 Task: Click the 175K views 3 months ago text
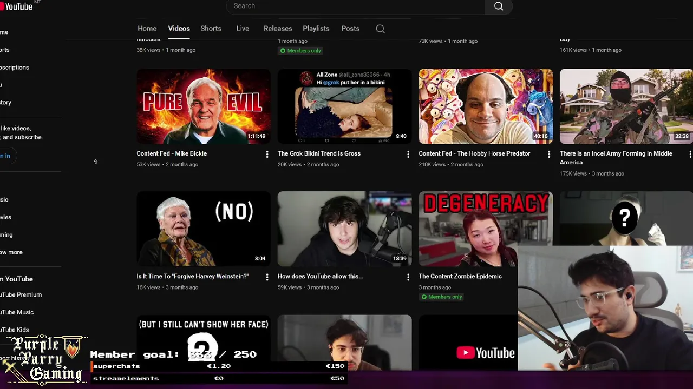click(592, 173)
